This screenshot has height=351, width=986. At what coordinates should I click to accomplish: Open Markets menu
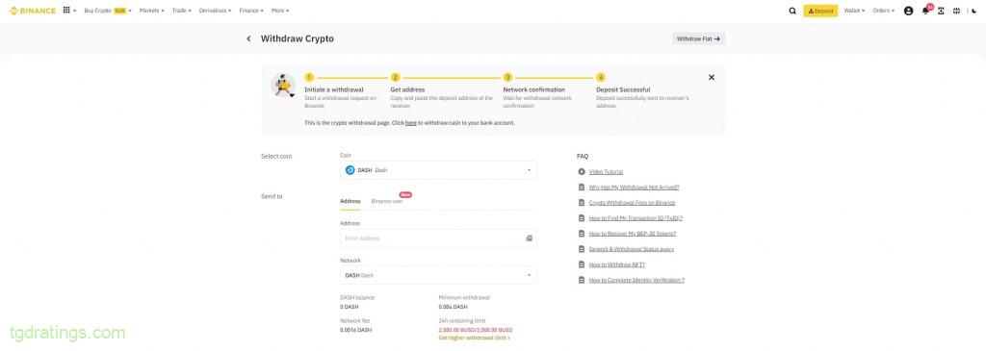point(151,11)
